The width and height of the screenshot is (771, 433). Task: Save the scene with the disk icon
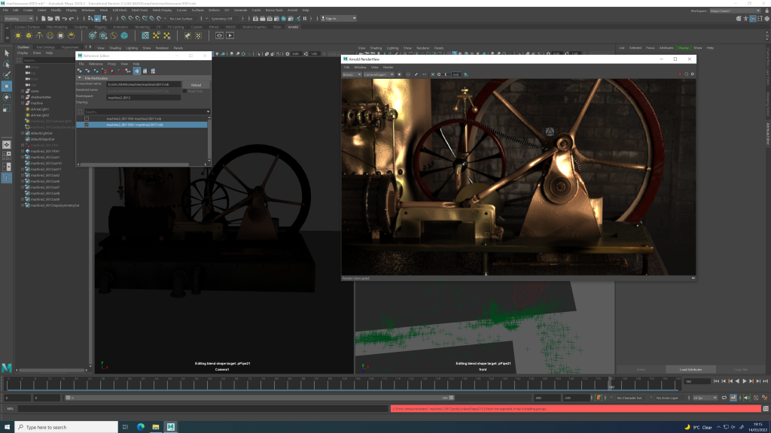coord(57,19)
